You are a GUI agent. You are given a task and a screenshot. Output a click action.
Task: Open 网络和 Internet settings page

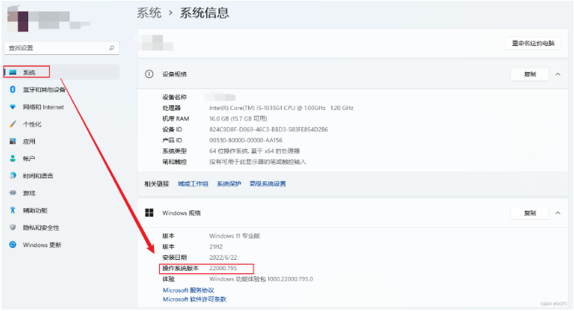(x=43, y=107)
